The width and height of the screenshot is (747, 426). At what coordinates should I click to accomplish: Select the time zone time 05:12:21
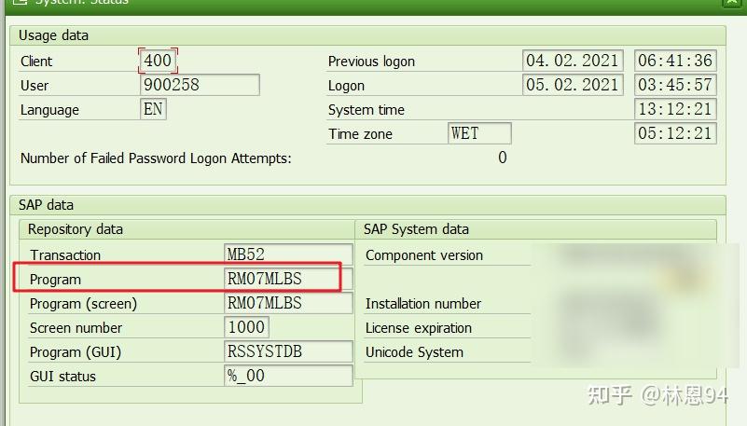point(675,133)
